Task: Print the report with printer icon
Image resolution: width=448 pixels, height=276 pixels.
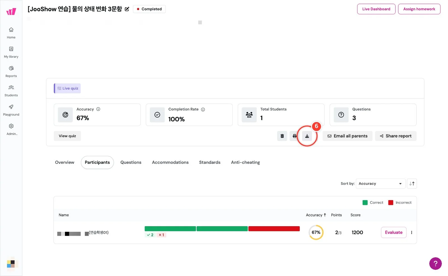Action: click(x=295, y=136)
